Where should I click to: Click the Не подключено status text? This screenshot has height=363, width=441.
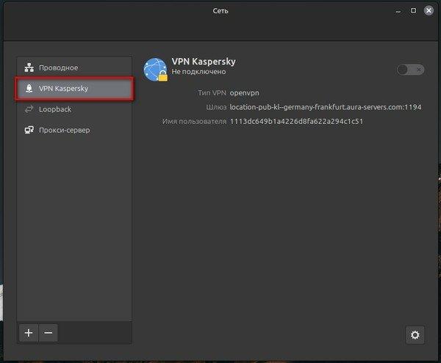(x=198, y=72)
